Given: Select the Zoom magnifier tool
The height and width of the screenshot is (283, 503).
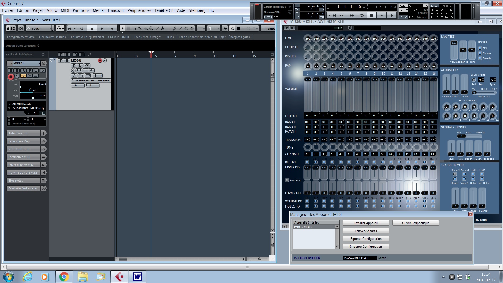Looking at the screenshot, I should 151,29.
